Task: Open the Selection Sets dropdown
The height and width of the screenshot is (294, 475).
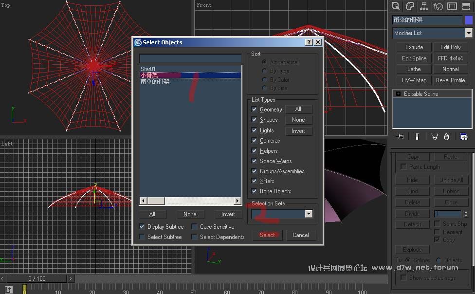Action: tap(309, 214)
